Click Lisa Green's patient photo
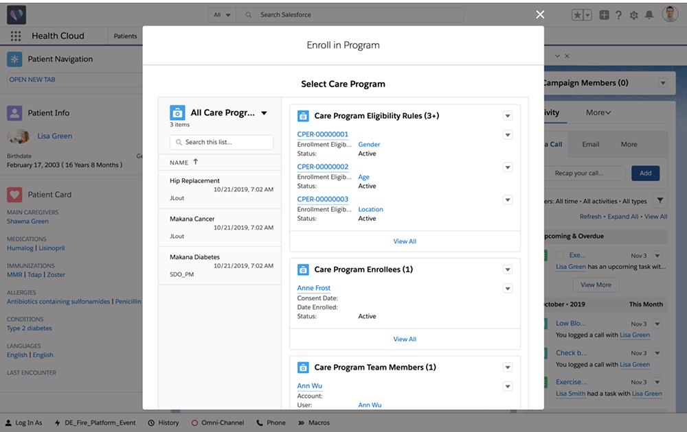 [19, 136]
